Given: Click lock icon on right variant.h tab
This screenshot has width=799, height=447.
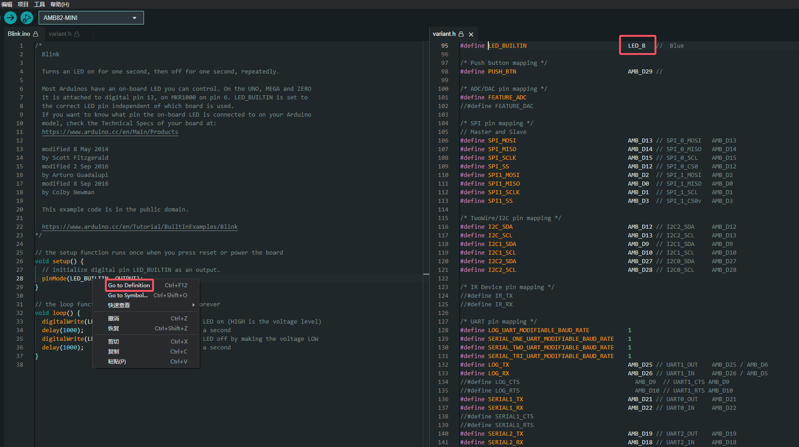Looking at the screenshot, I should click(x=461, y=34).
